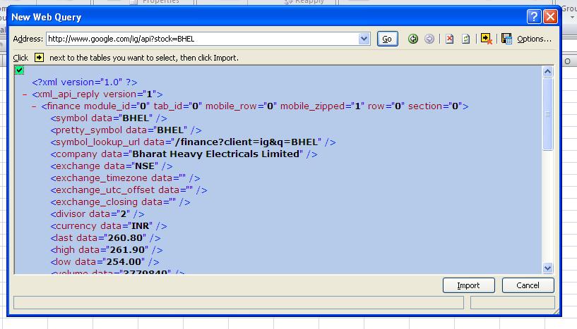Viewport: 577px width, 329px height.
Task: Click the symbol data BHEL line
Action: 109,118
